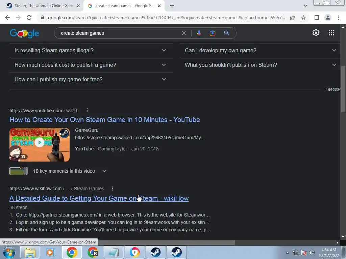Expand "Can I develop my own game?"
The height and width of the screenshot is (259, 346).
260,51
